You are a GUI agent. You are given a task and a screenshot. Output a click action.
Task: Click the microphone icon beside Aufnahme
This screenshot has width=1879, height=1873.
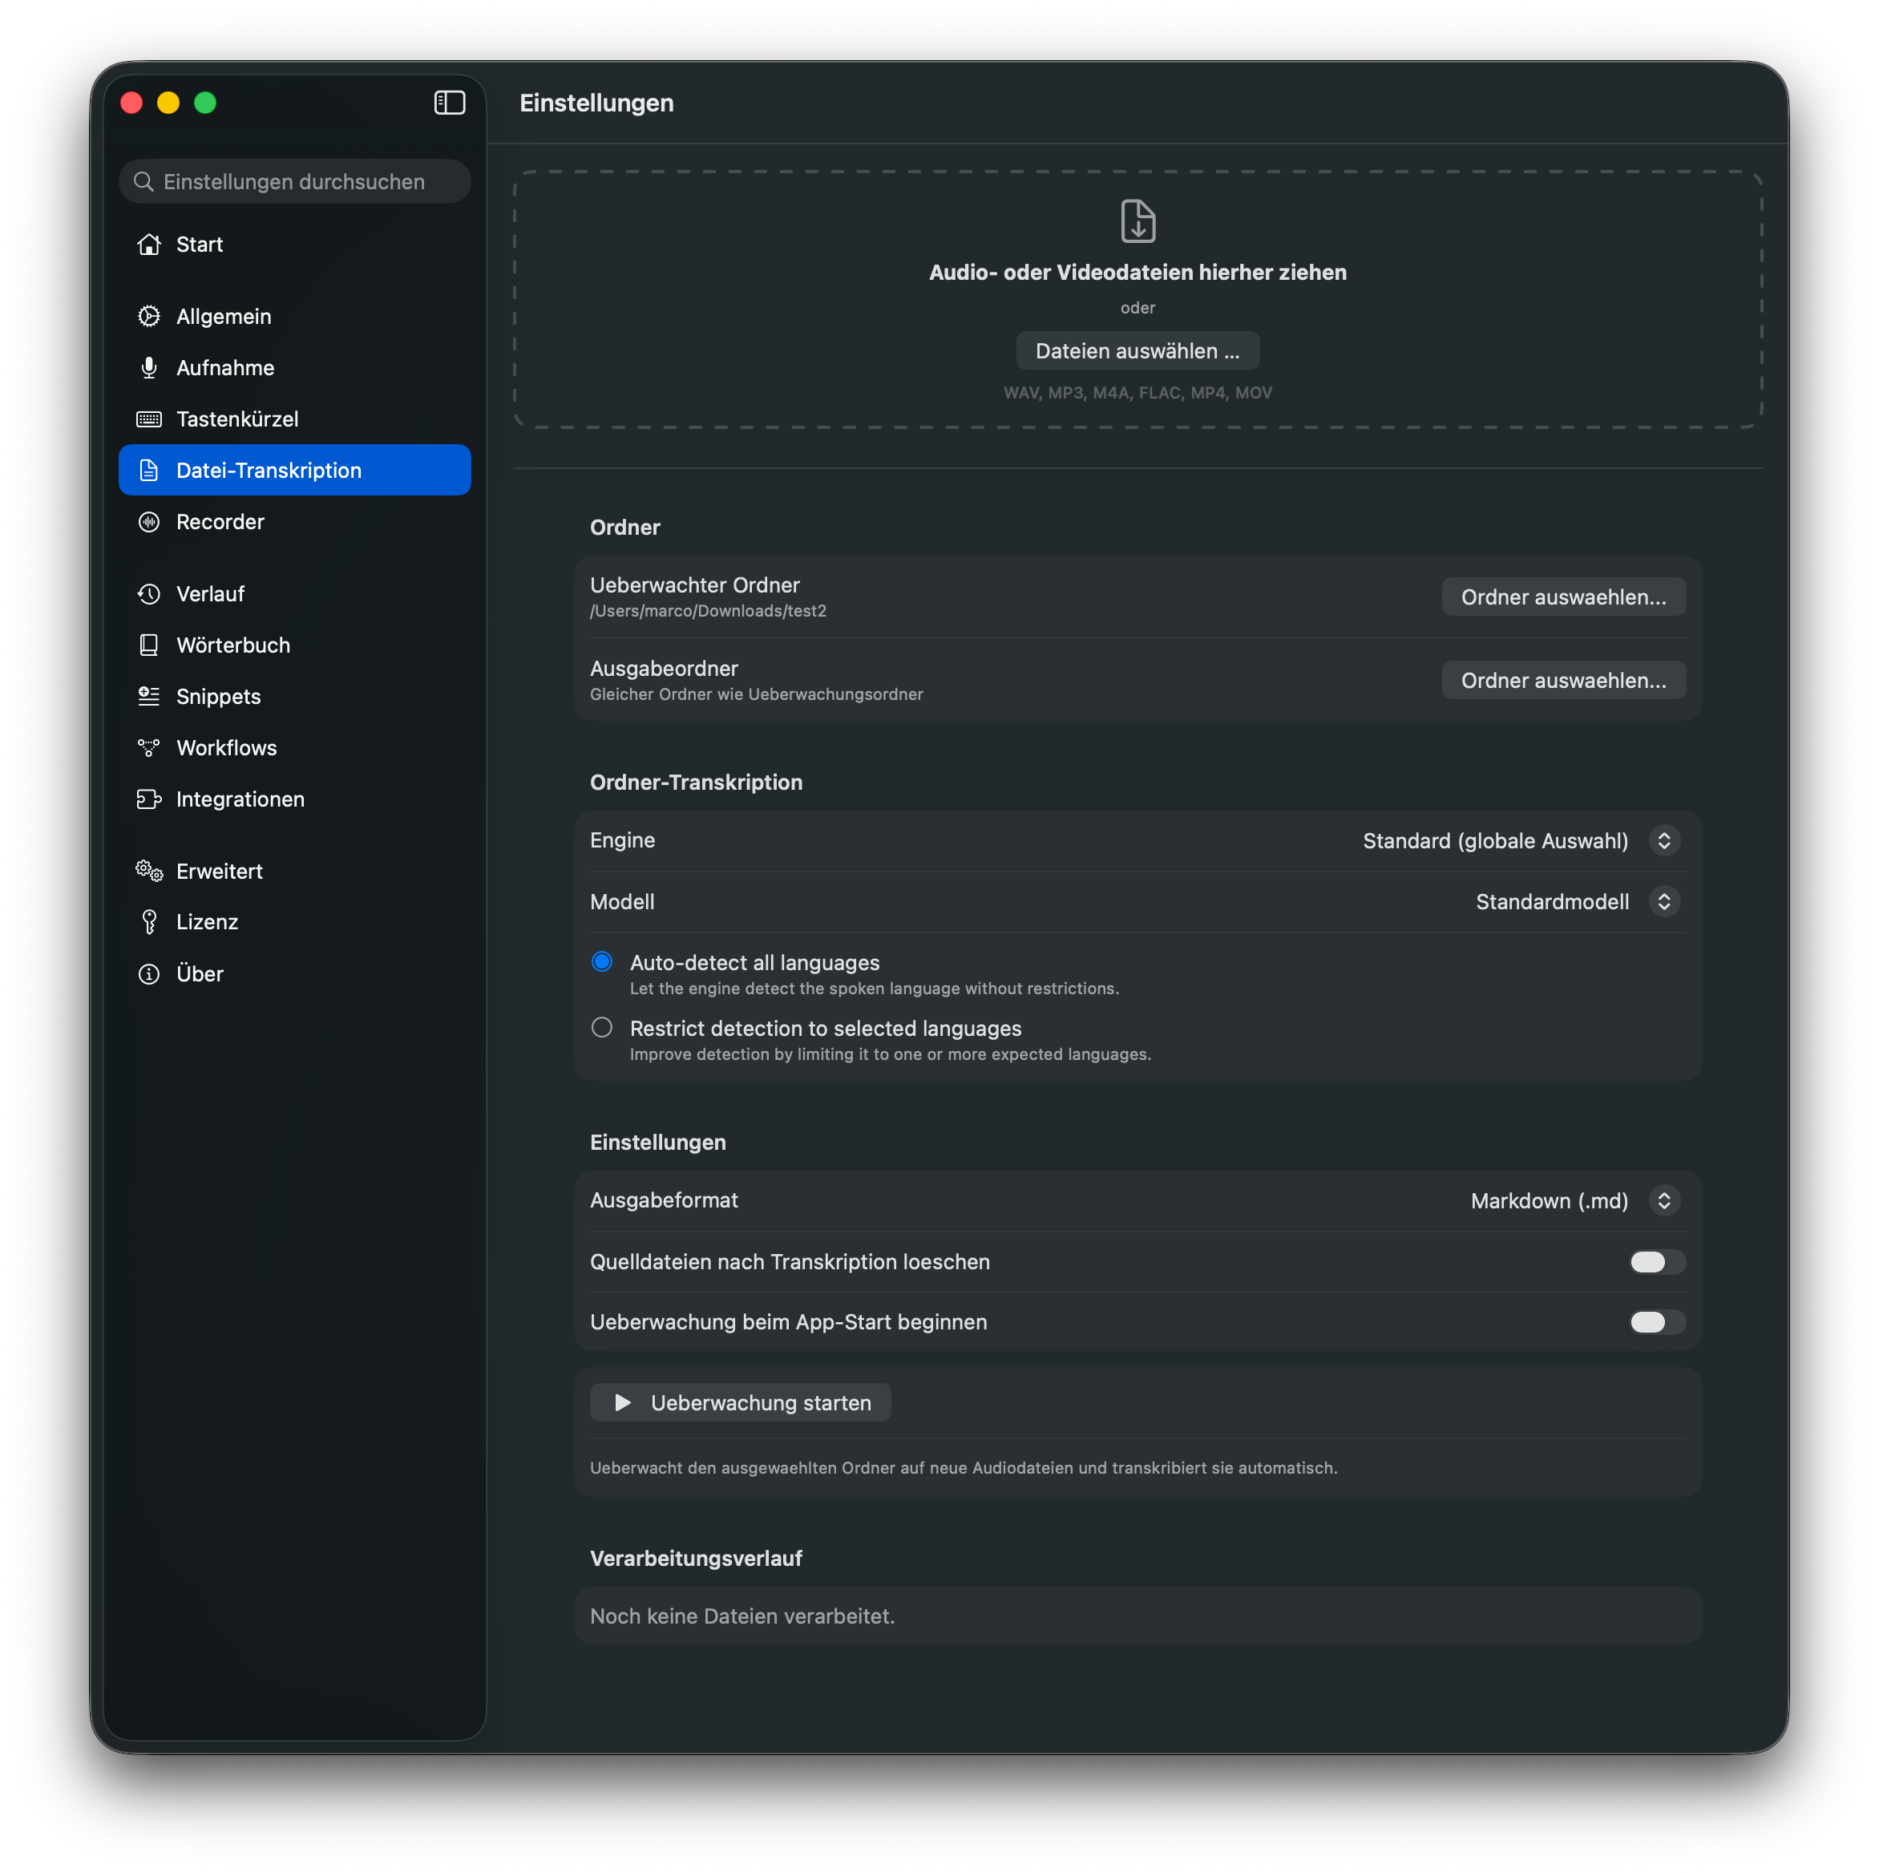pyautogui.click(x=149, y=368)
